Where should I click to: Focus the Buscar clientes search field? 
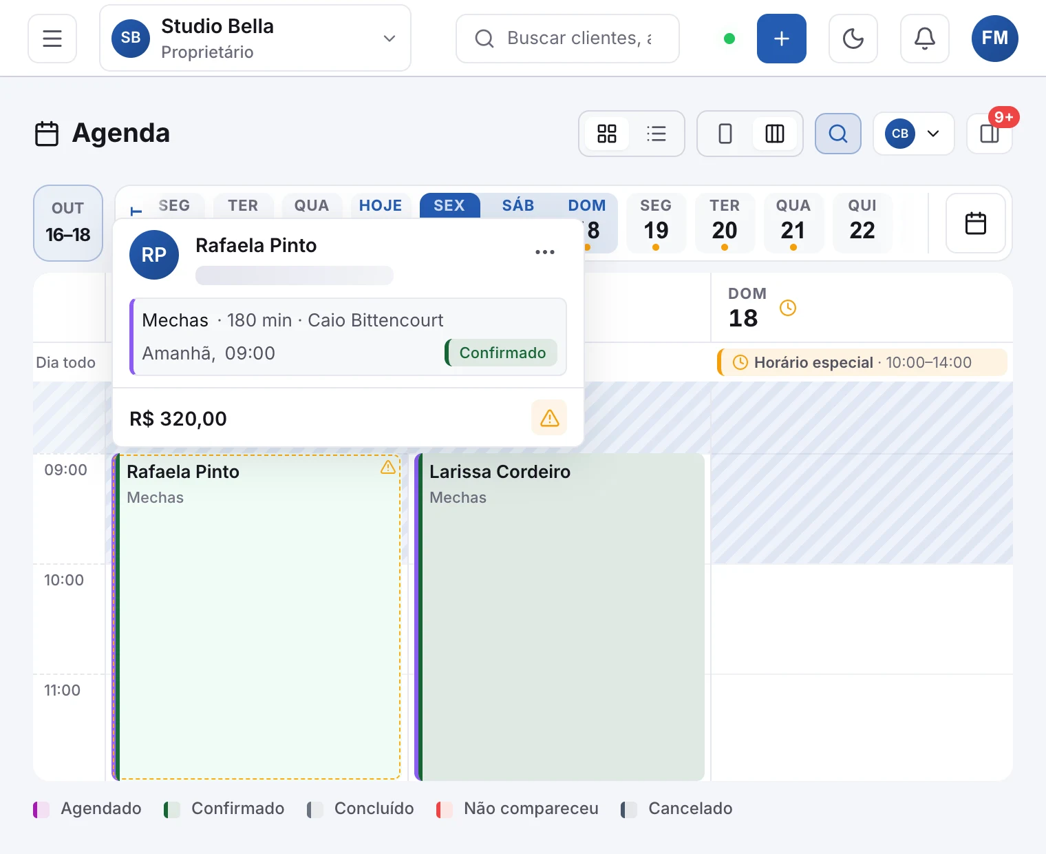[x=568, y=39]
